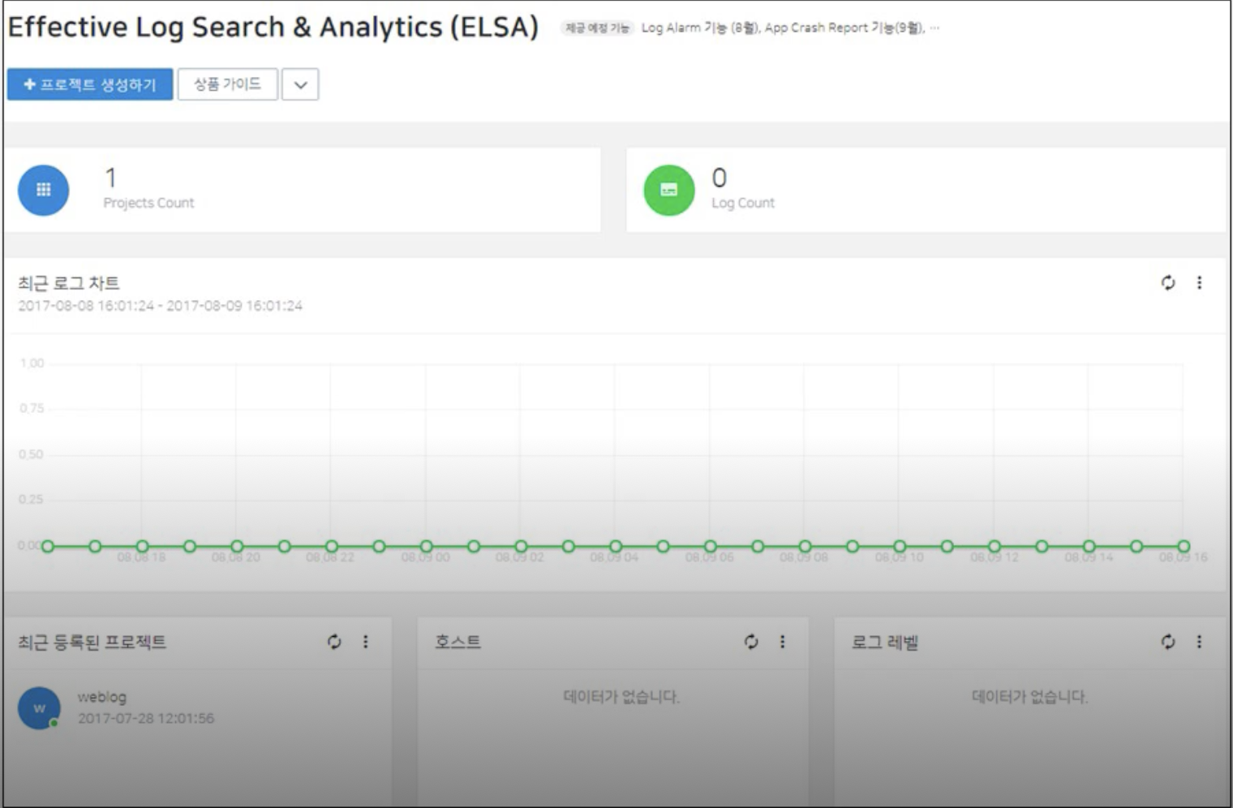Expand the dropdown next to 상품 가이드
Viewport: 1233px width, 808px height.
(x=300, y=84)
